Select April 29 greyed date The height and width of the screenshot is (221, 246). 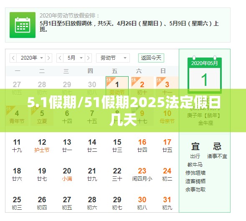(67, 88)
